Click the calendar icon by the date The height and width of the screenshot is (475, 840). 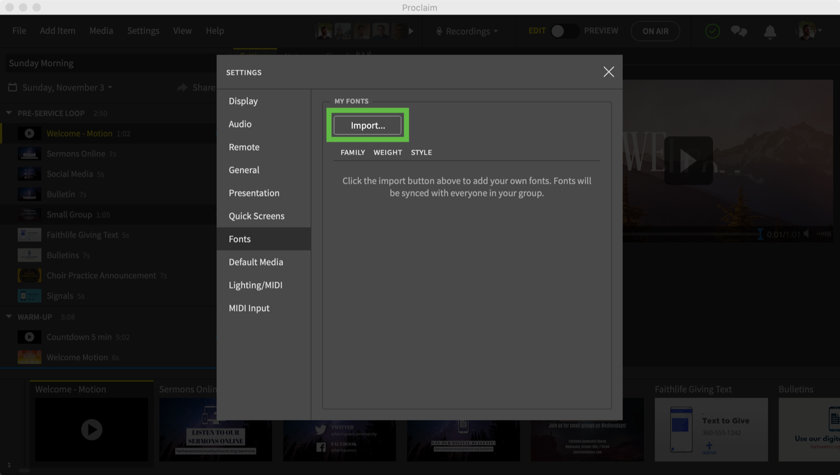click(x=13, y=87)
